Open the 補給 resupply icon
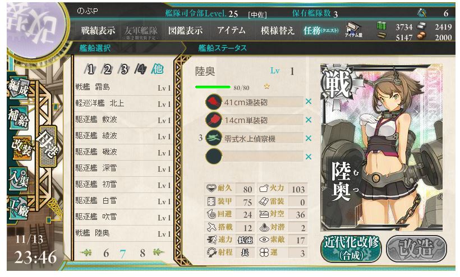Image resolution: width=460 pixels, height=277 pixels. pyautogui.click(x=18, y=118)
